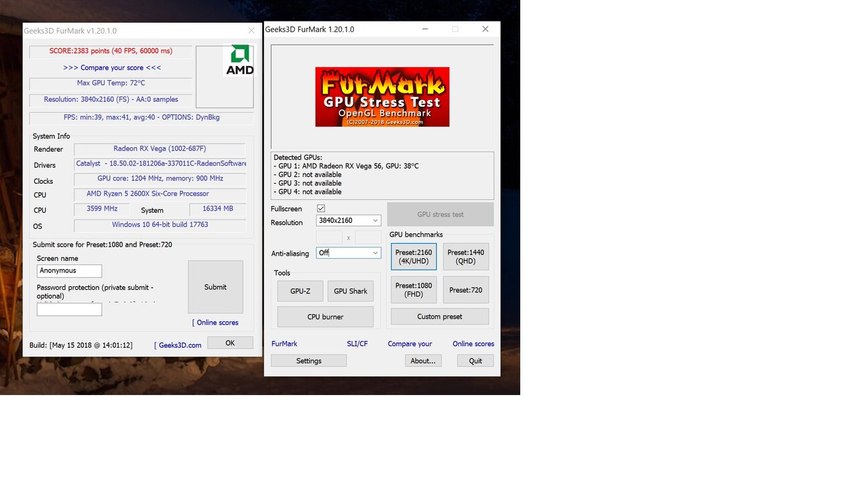The height and width of the screenshot is (483, 858).
Task: Open the Compare your link in main window
Action: coord(410,343)
